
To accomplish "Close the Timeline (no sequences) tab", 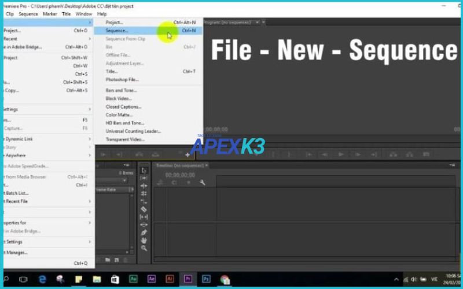I will pyautogui.click(x=207, y=165).
